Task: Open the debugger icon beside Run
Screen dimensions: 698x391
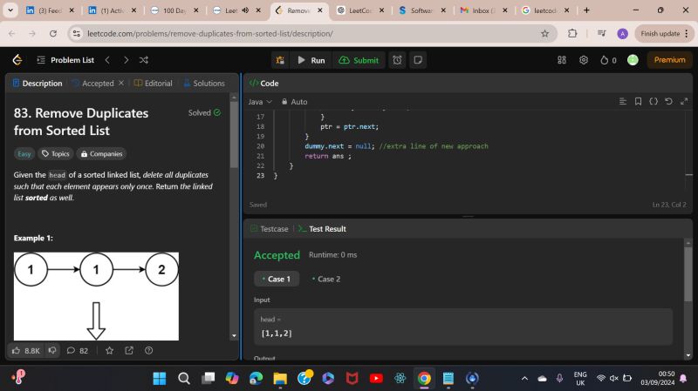Action: (x=280, y=60)
